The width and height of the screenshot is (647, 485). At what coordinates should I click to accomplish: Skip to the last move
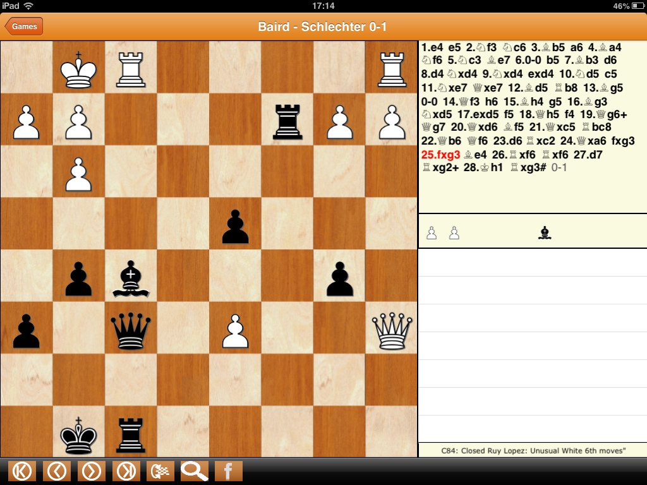tap(126, 471)
